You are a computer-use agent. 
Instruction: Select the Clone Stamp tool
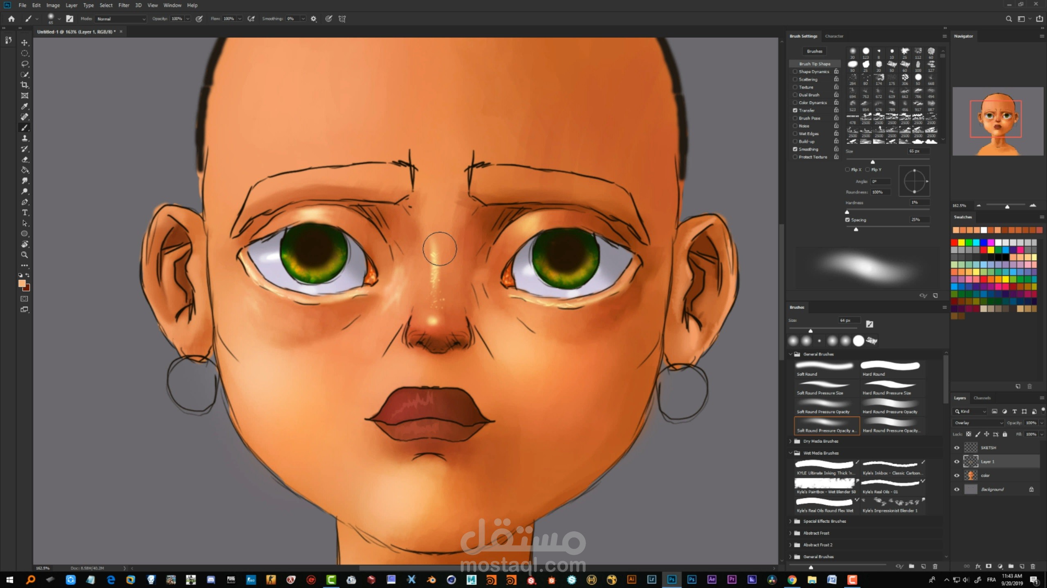25,138
